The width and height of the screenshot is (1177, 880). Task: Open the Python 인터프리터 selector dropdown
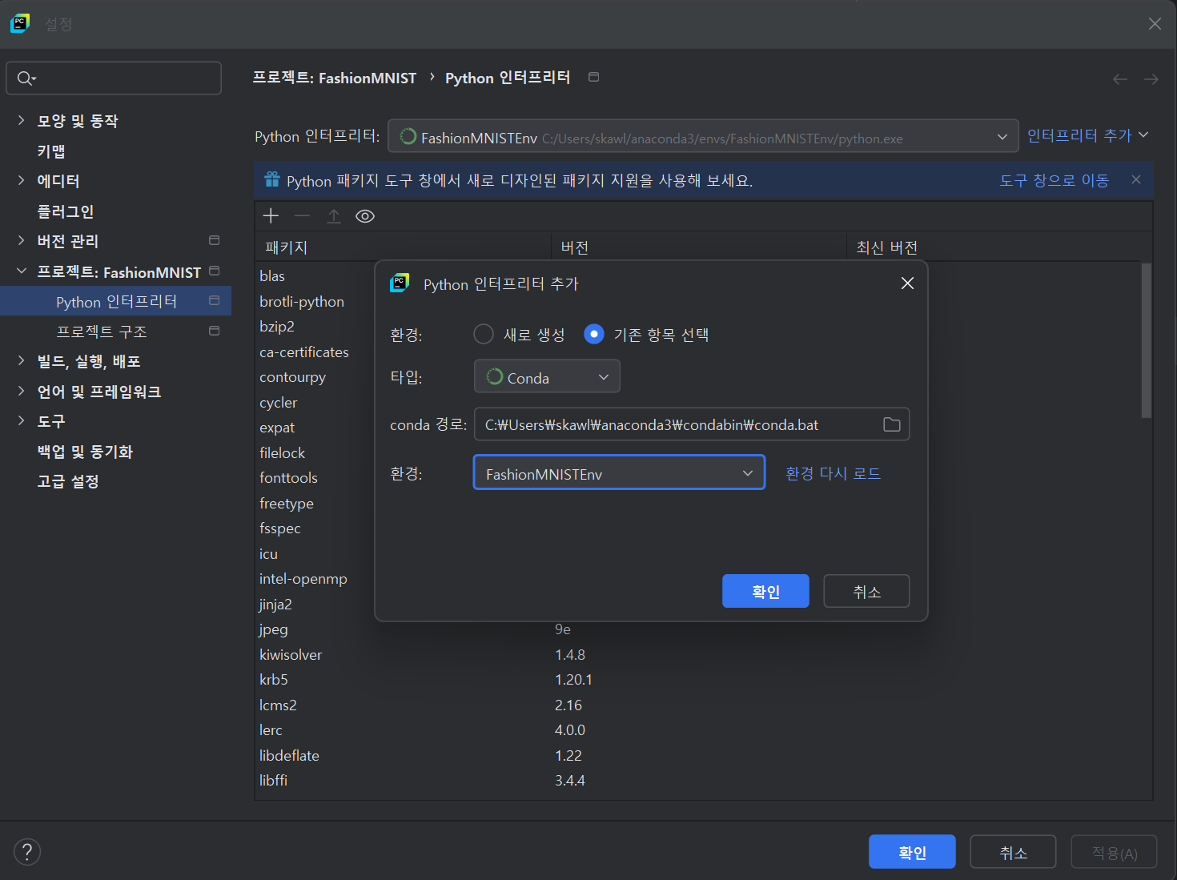coord(703,136)
